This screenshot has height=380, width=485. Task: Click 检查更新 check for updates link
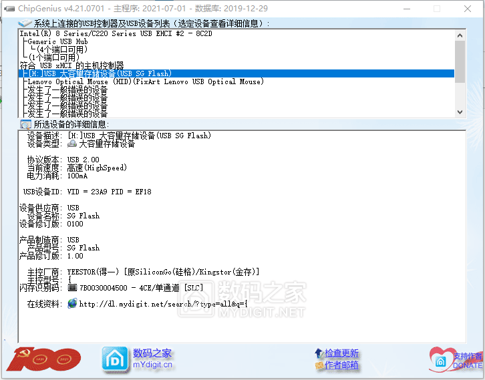click(x=341, y=353)
